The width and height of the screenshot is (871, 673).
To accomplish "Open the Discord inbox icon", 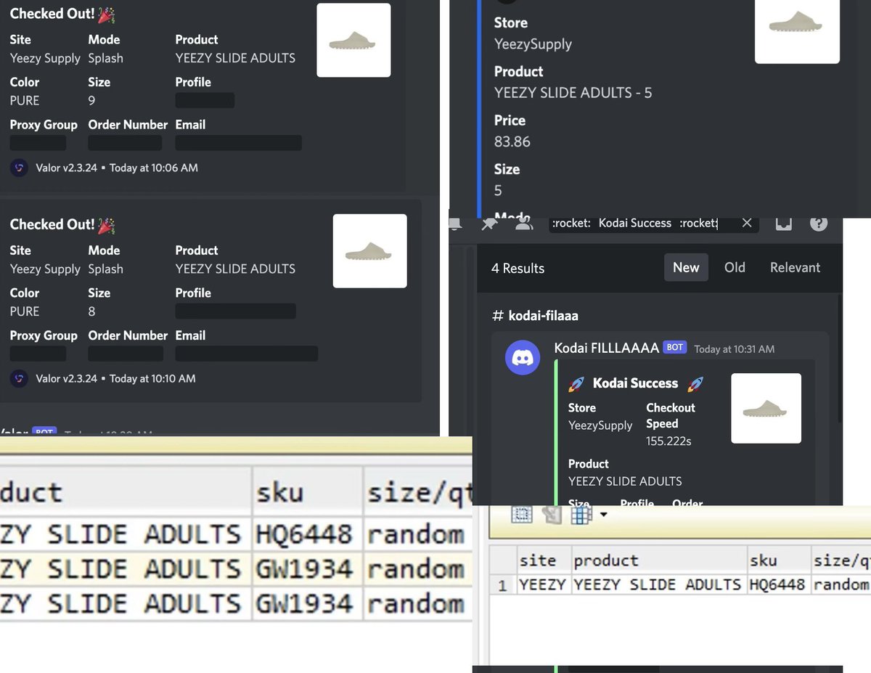I will coord(783,224).
